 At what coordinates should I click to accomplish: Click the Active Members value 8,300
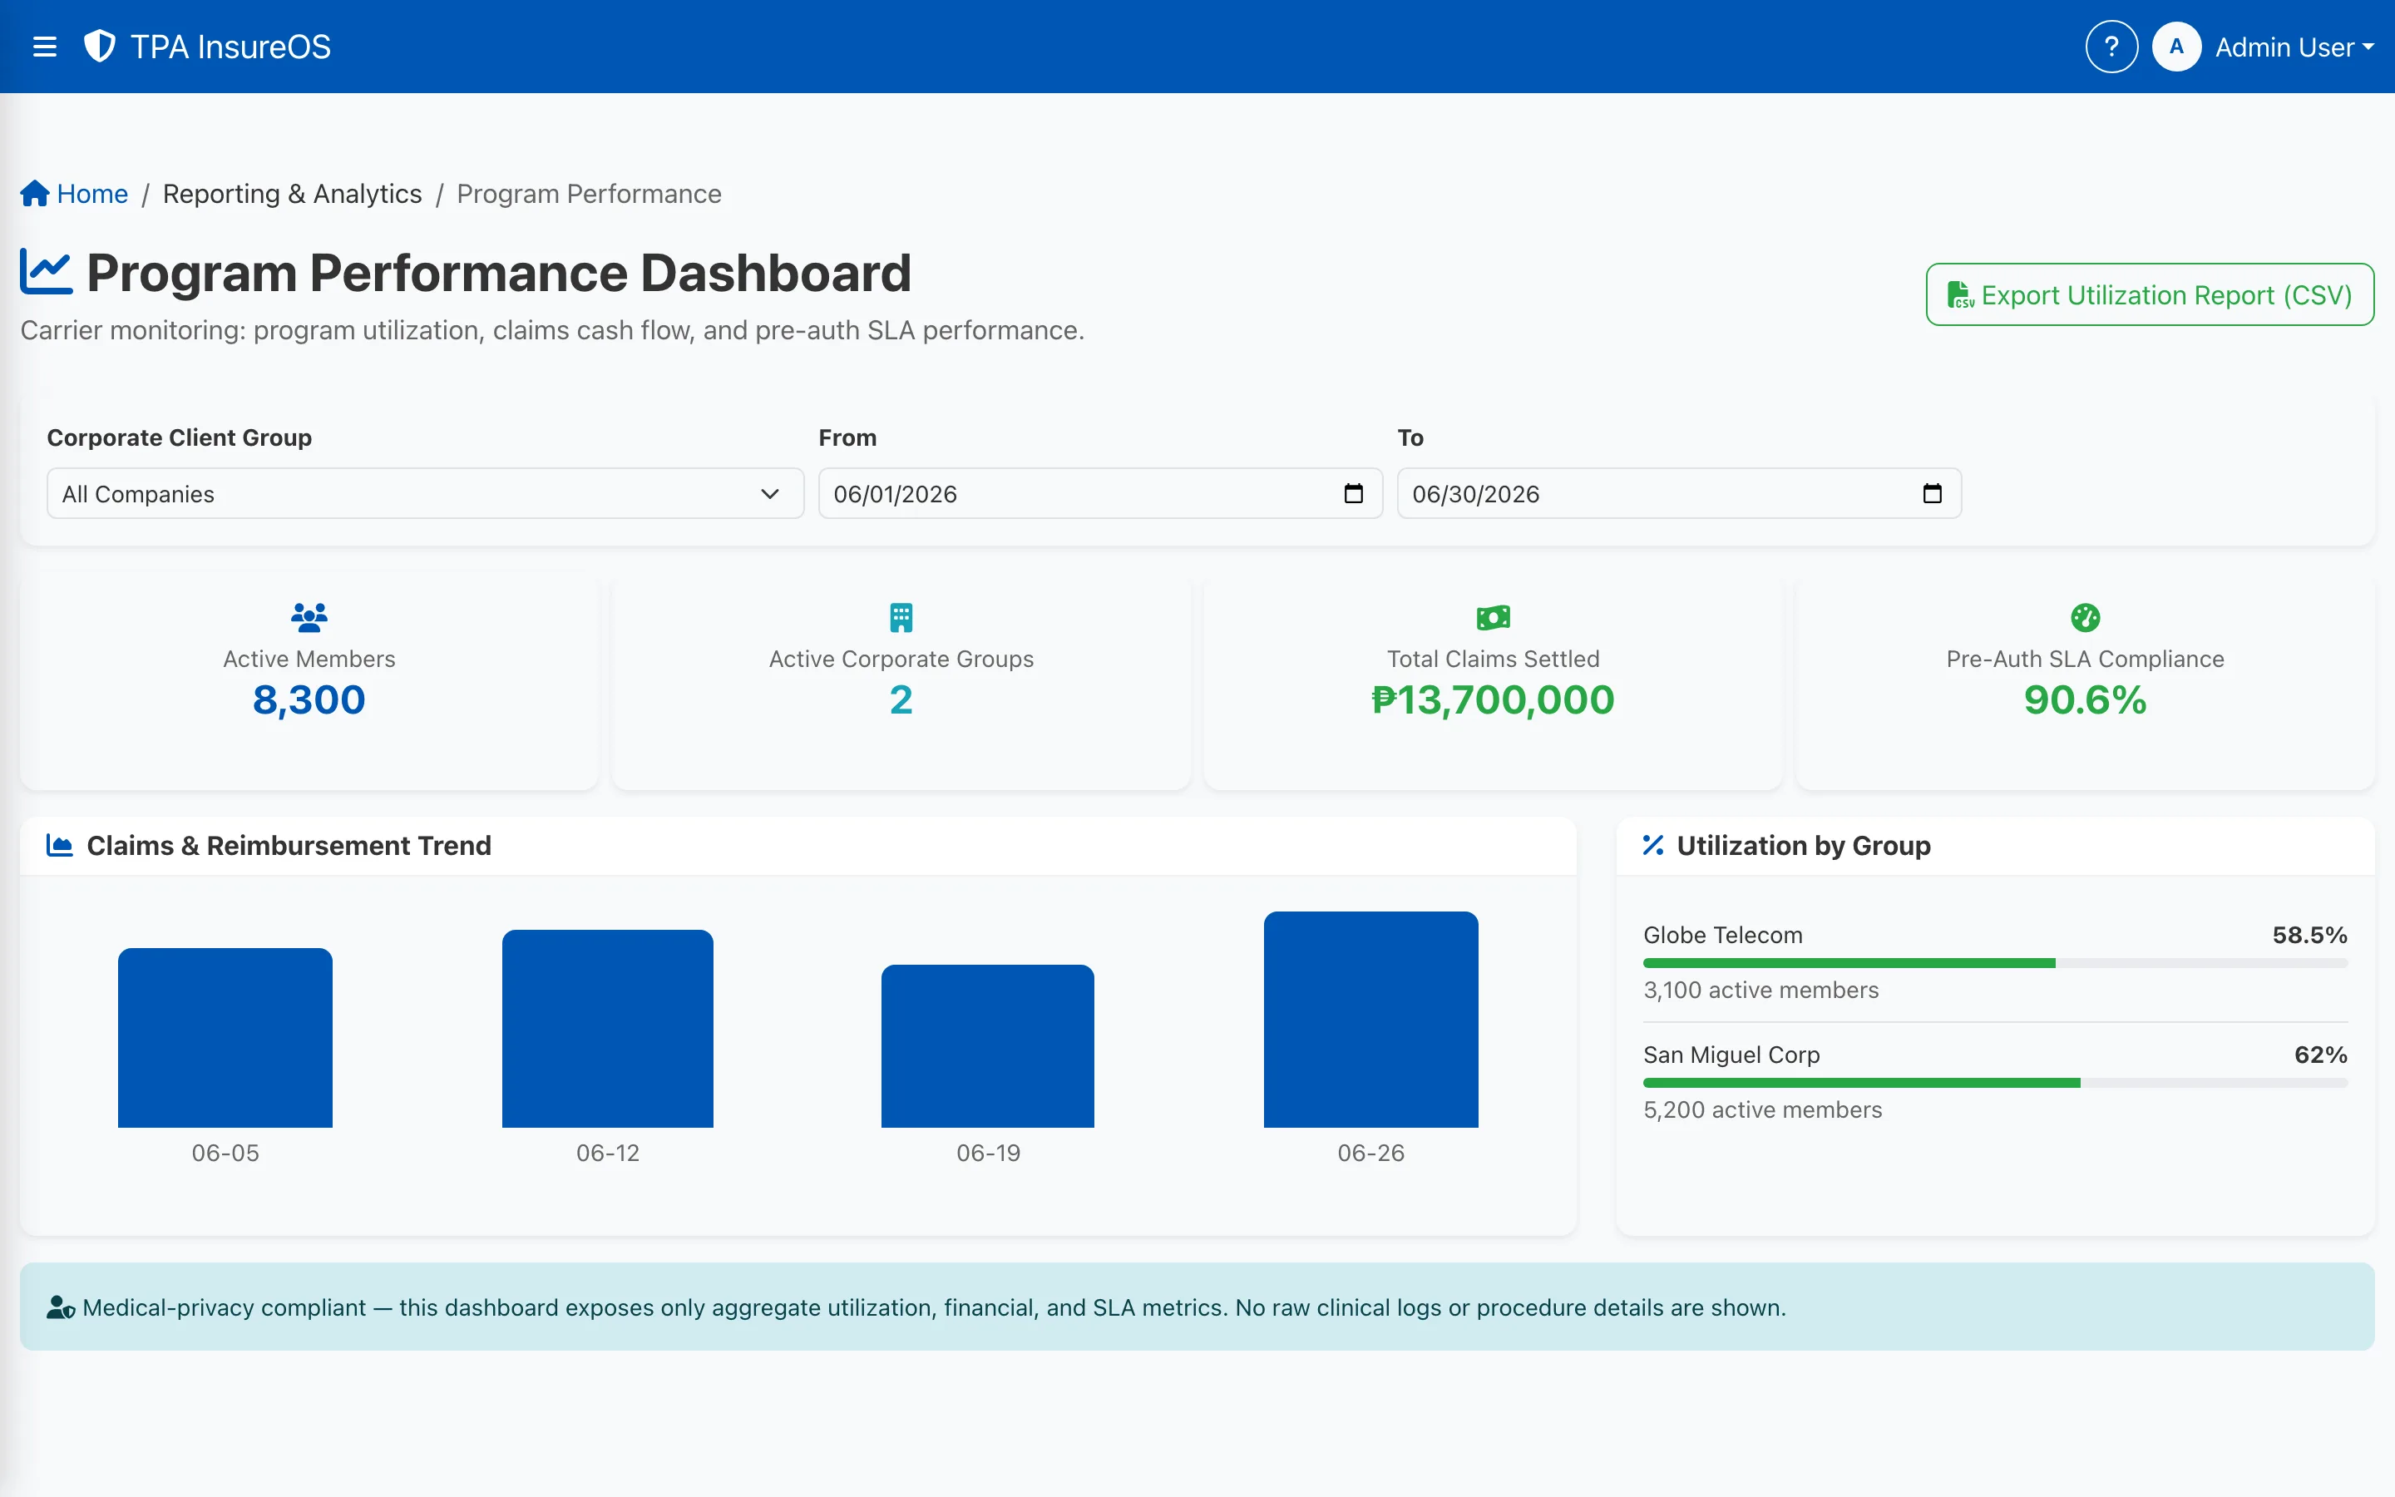click(309, 700)
